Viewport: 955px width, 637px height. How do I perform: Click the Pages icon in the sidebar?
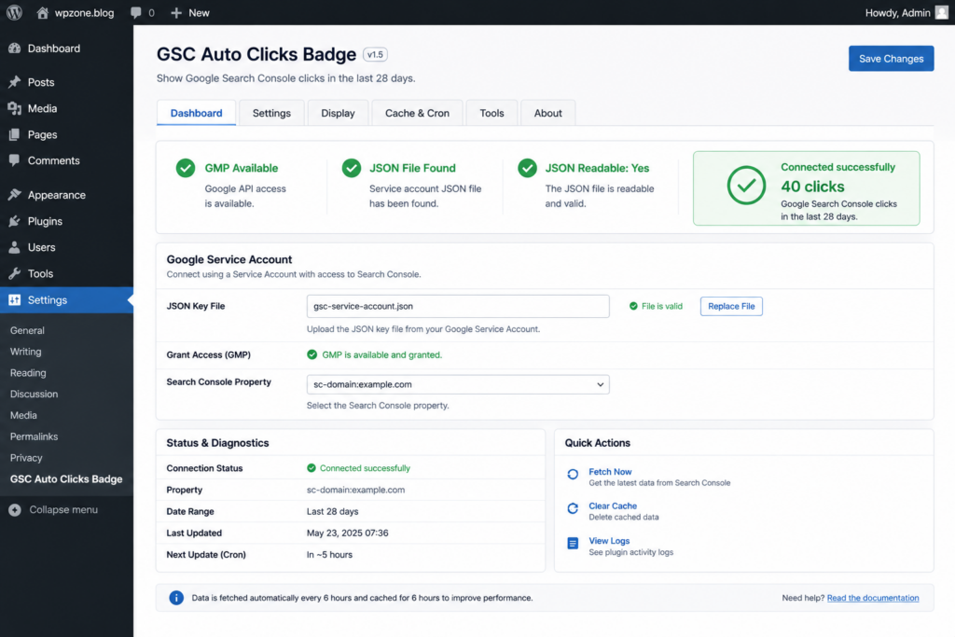point(15,134)
